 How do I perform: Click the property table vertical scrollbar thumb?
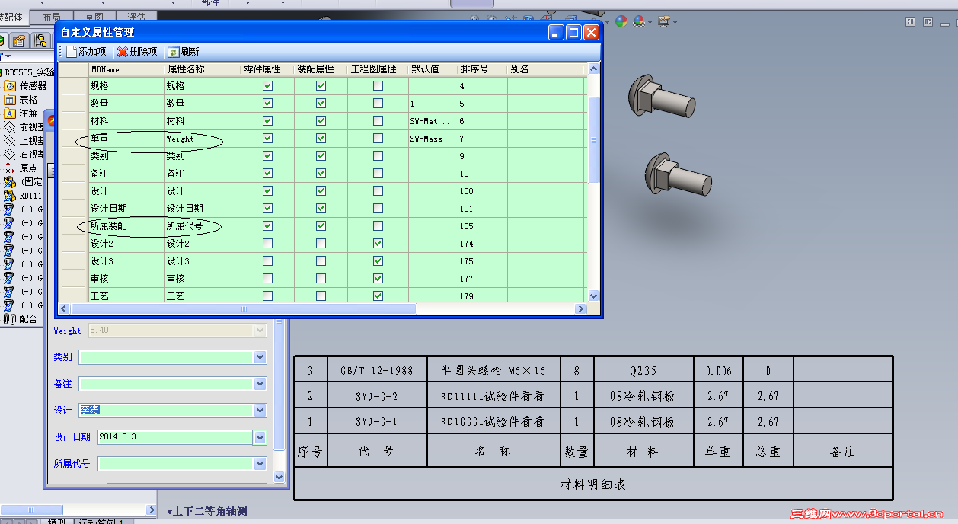point(594,141)
